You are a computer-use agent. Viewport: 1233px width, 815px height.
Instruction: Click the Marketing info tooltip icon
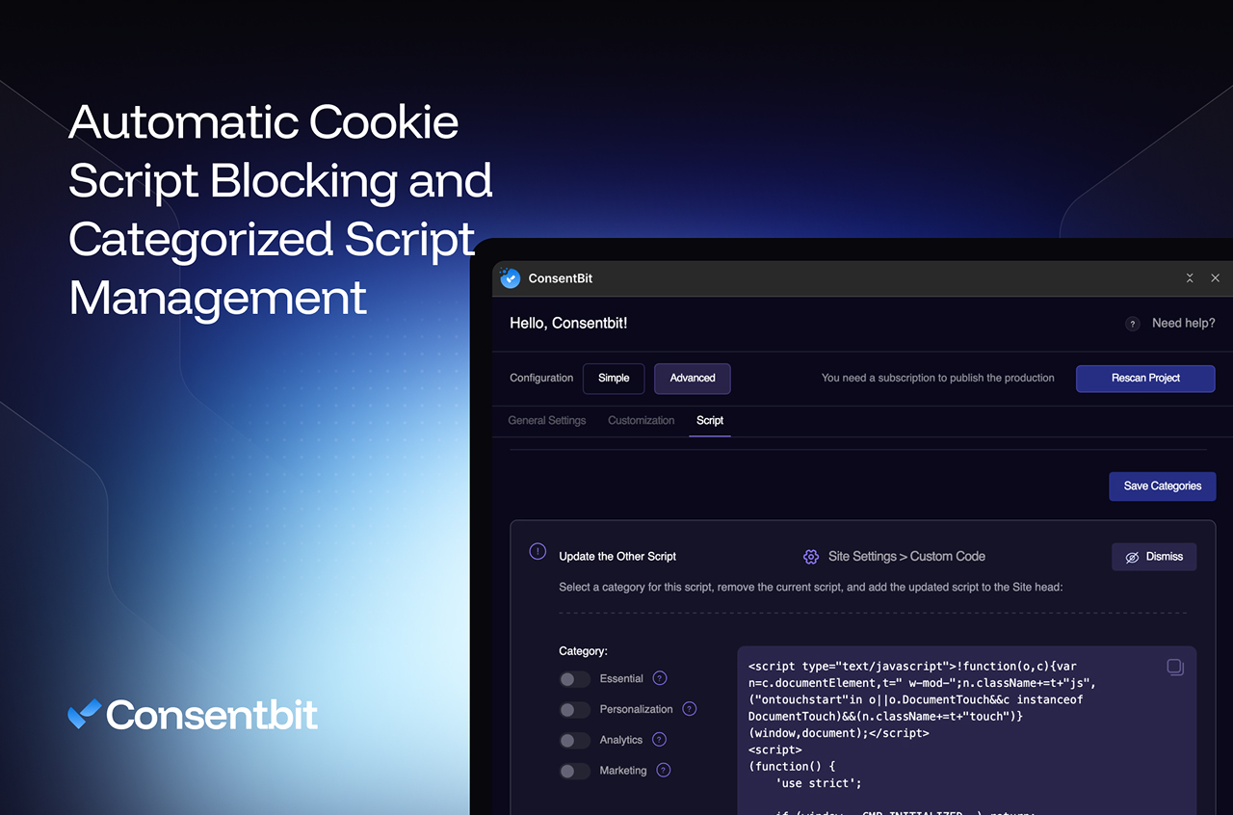664,770
